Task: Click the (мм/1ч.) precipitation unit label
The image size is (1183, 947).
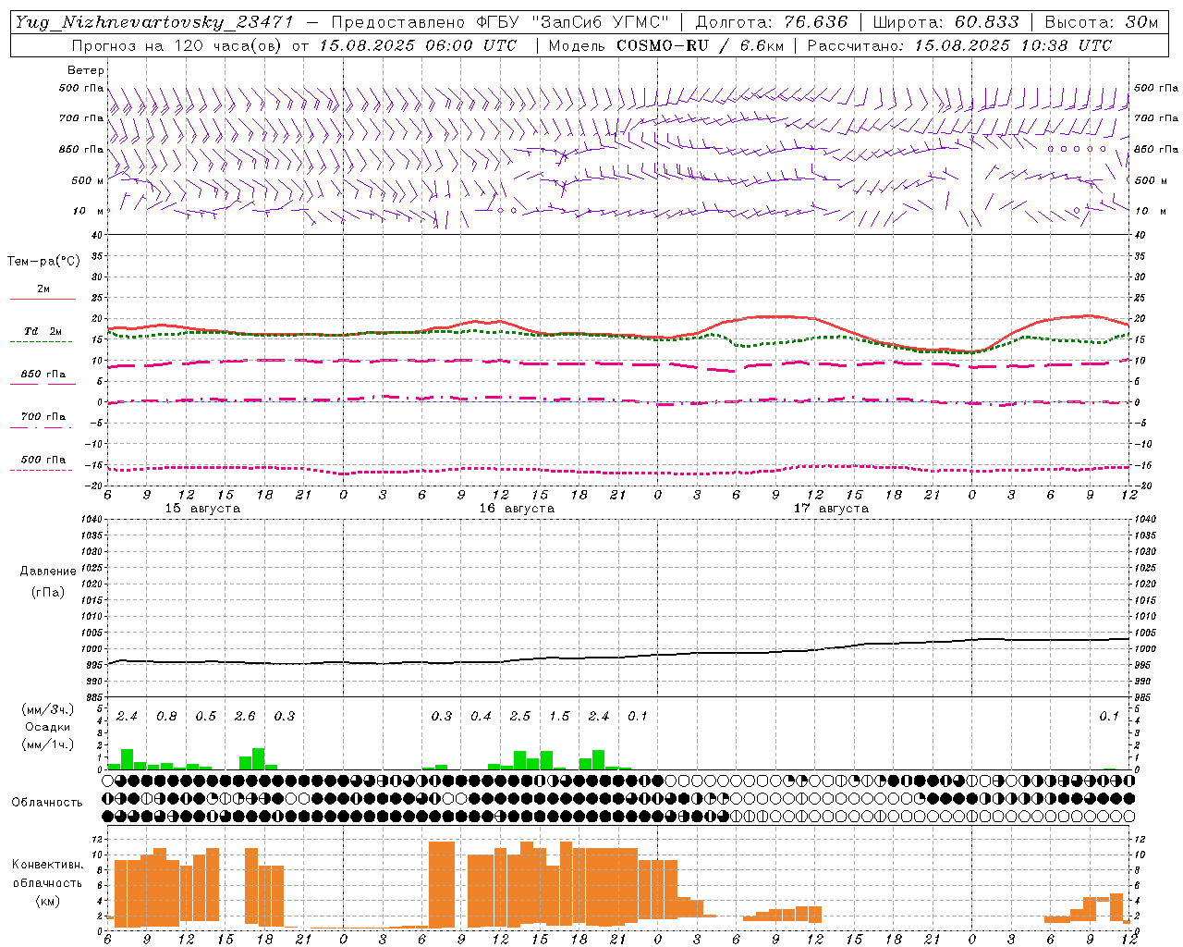Action: click(x=47, y=744)
